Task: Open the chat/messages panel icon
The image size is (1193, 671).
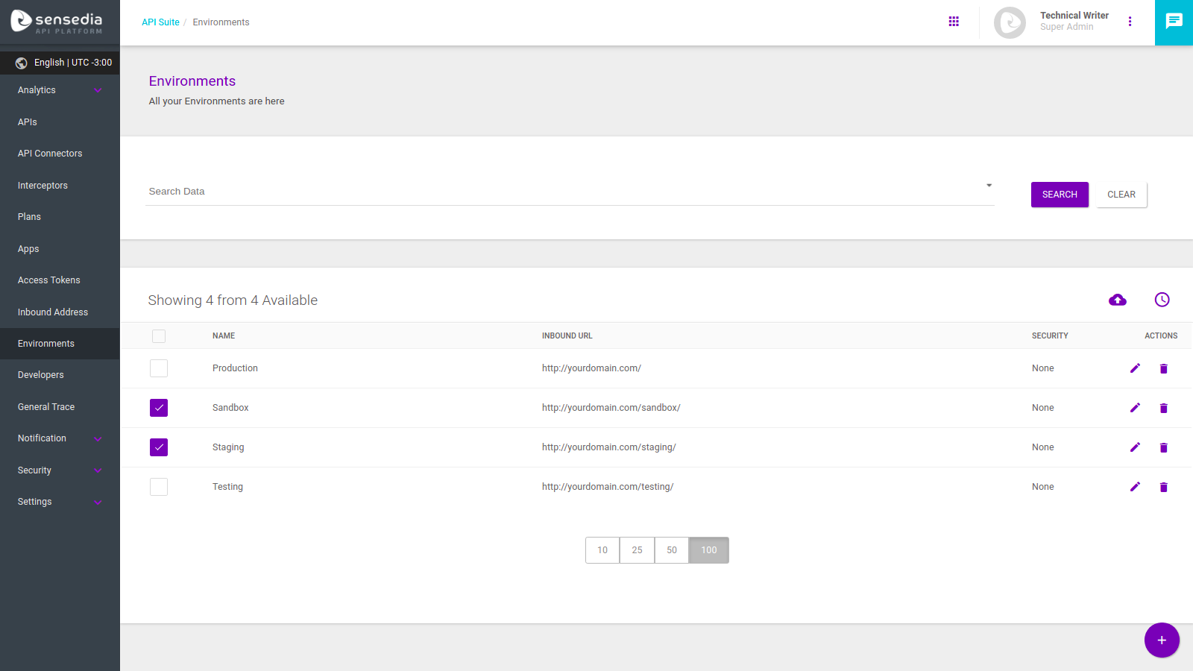Action: point(1174,22)
